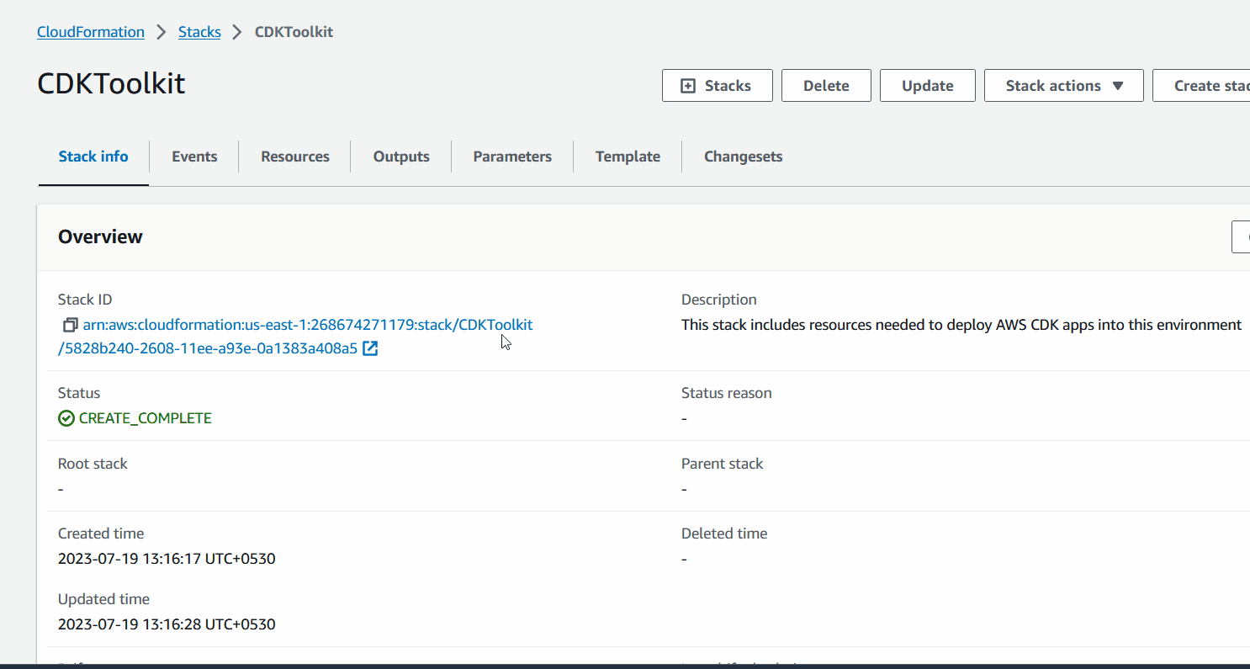Open the Resources tab
The width and height of the screenshot is (1250, 669).
click(294, 156)
